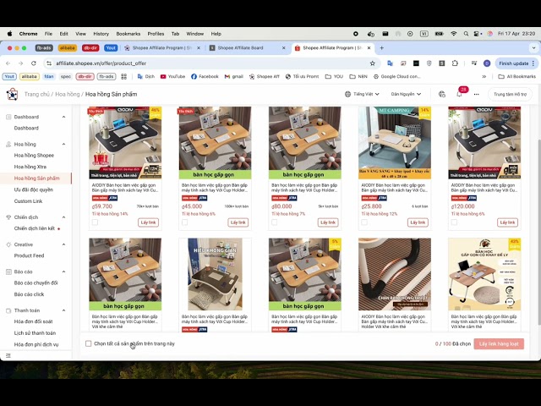The height and width of the screenshot is (406, 541).
Task: Open the bookmarks apps grid icon
Action: pyautogui.click(x=124, y=76)
